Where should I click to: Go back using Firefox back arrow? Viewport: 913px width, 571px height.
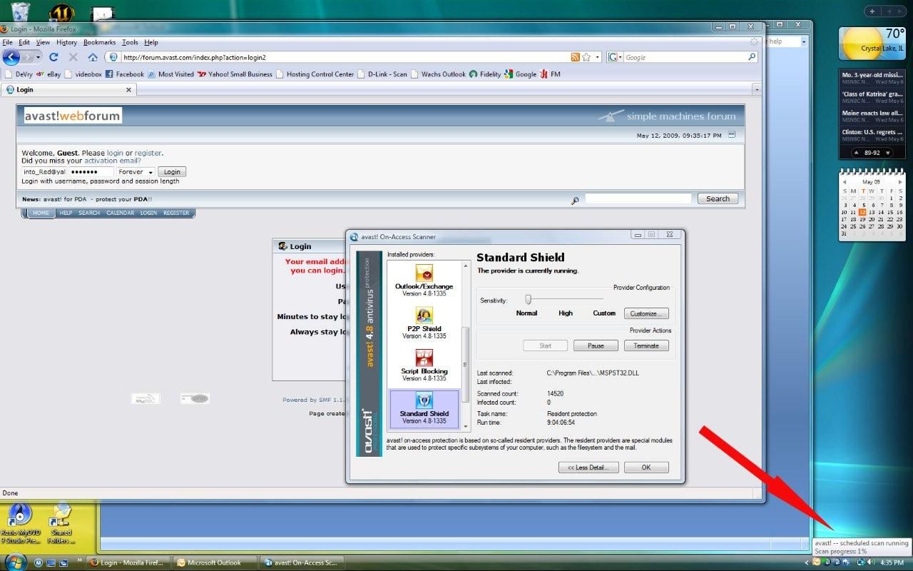(11, 57)
